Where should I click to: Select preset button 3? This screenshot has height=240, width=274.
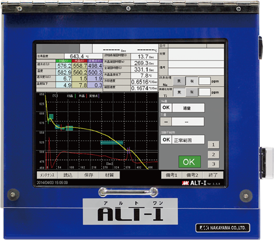(x=213, y=164)
